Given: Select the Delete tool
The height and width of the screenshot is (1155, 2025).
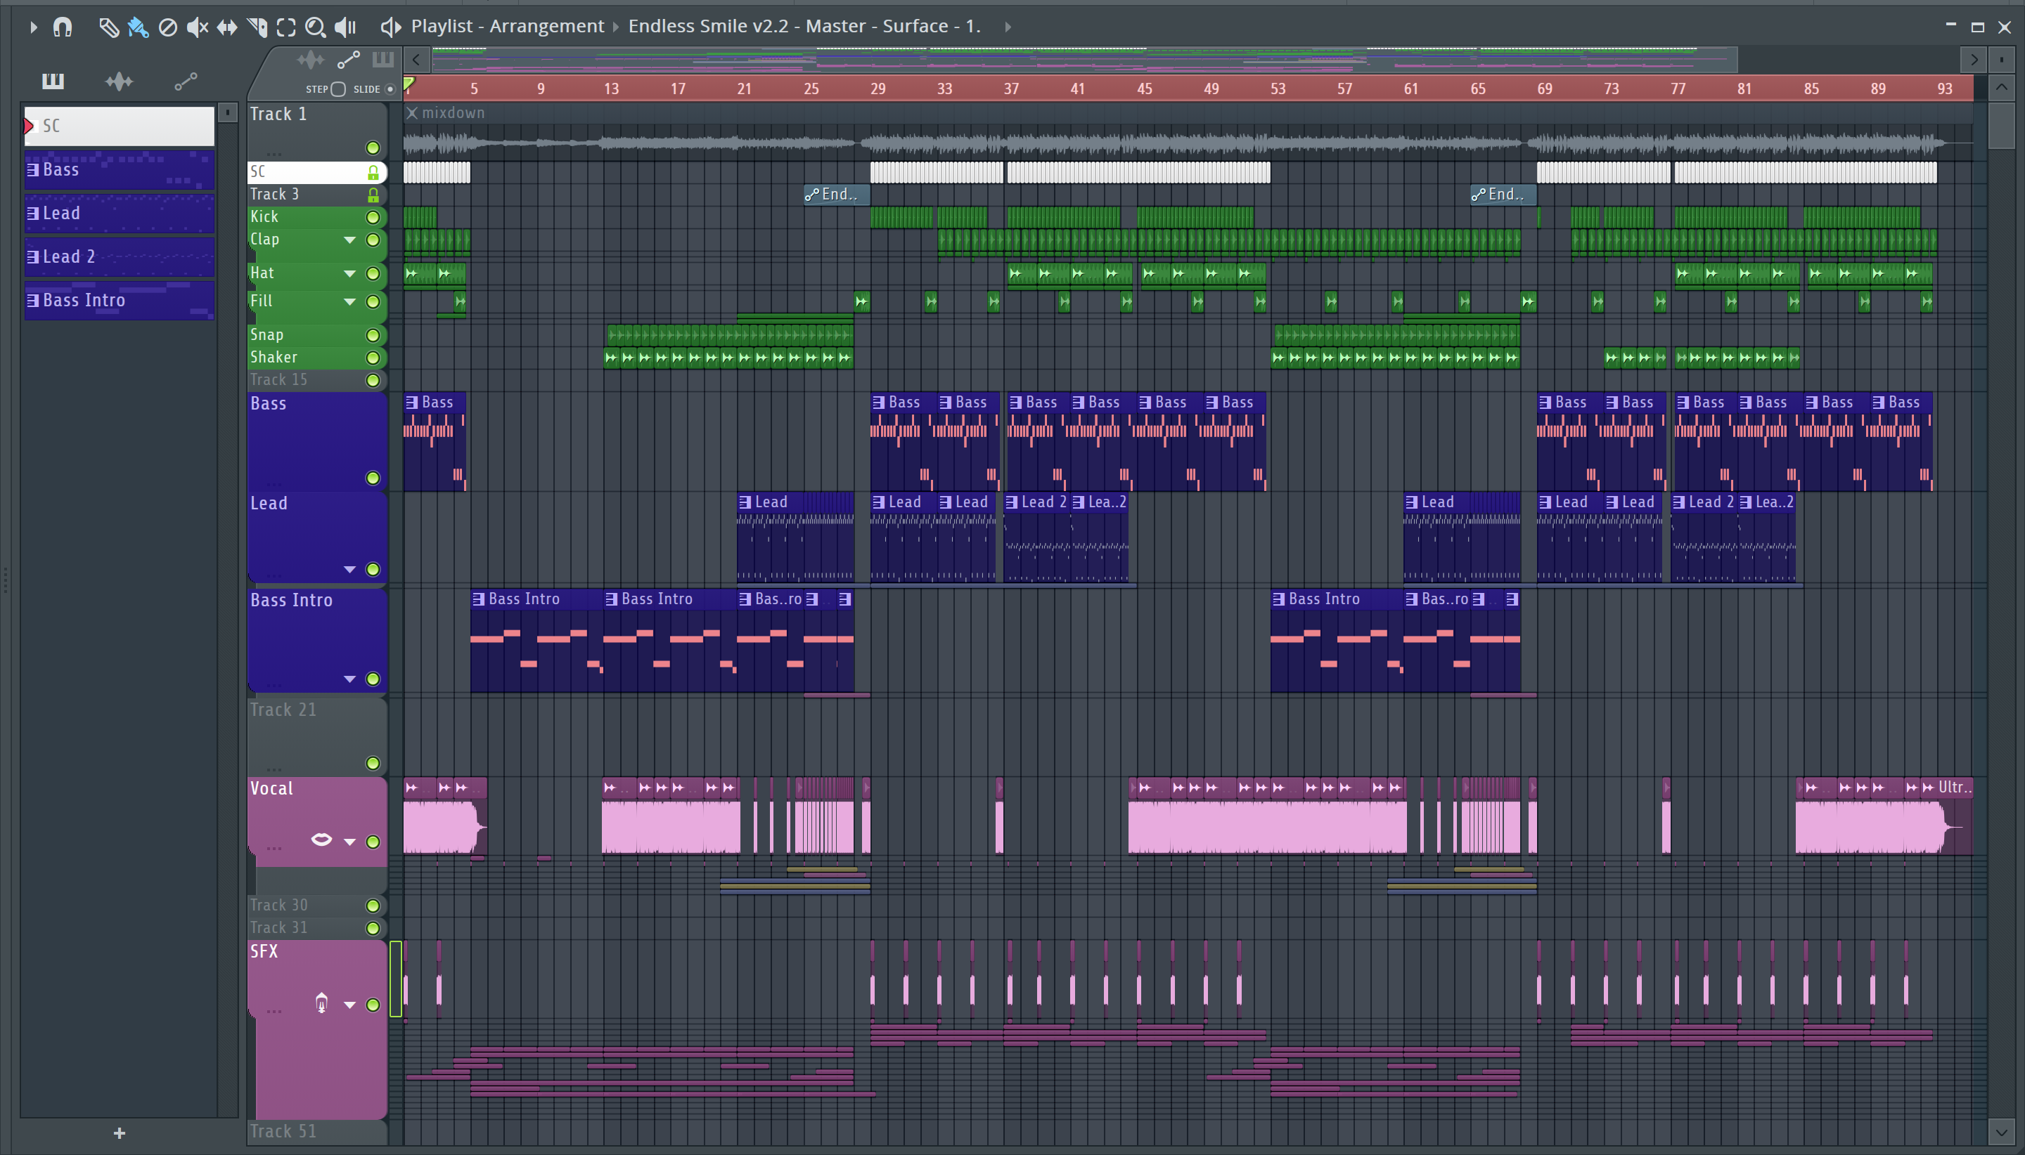Looking at the screenshot, I should [x=167, y=28].
